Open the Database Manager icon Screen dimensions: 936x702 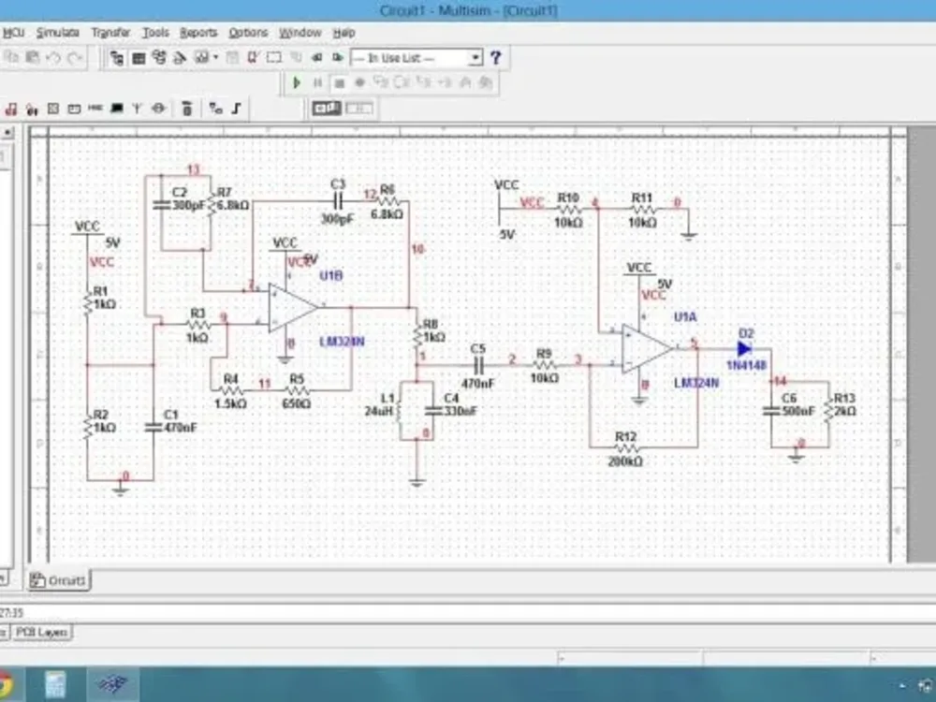tap(159, 57)
